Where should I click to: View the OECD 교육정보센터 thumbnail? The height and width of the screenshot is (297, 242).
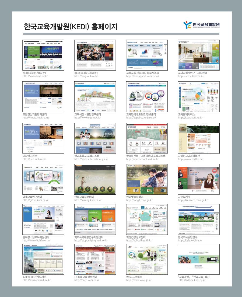[95, 259]
